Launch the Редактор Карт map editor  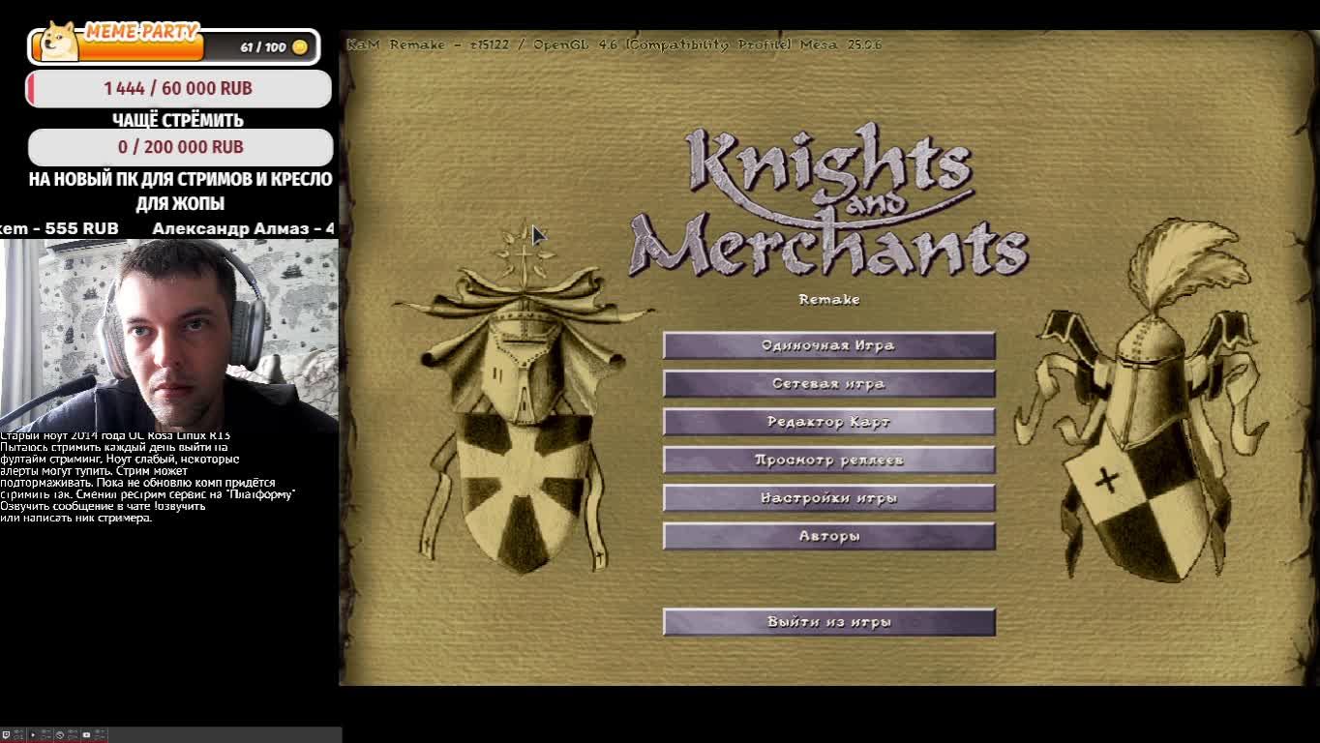[829, 422]
